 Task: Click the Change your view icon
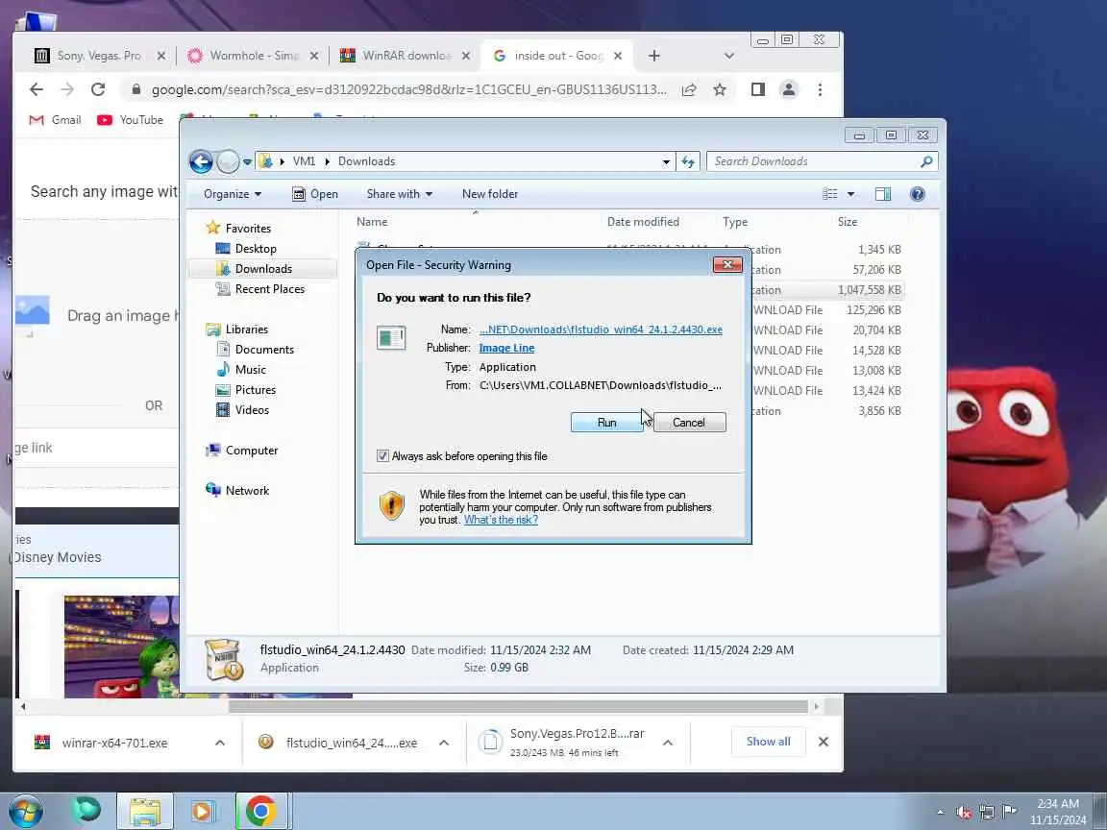click(x=830, y=194)
